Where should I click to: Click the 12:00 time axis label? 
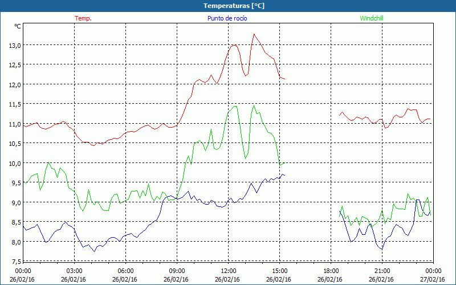tap(229, 271)
